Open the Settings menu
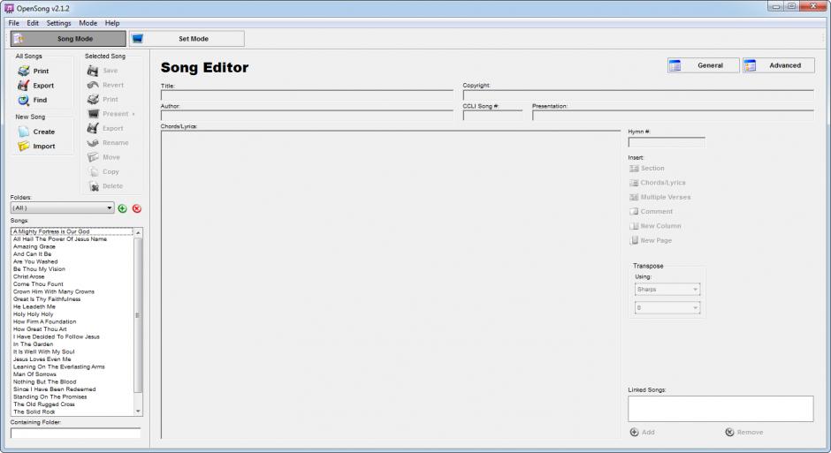The image size is (831, 453). click(x=59, y=23)
